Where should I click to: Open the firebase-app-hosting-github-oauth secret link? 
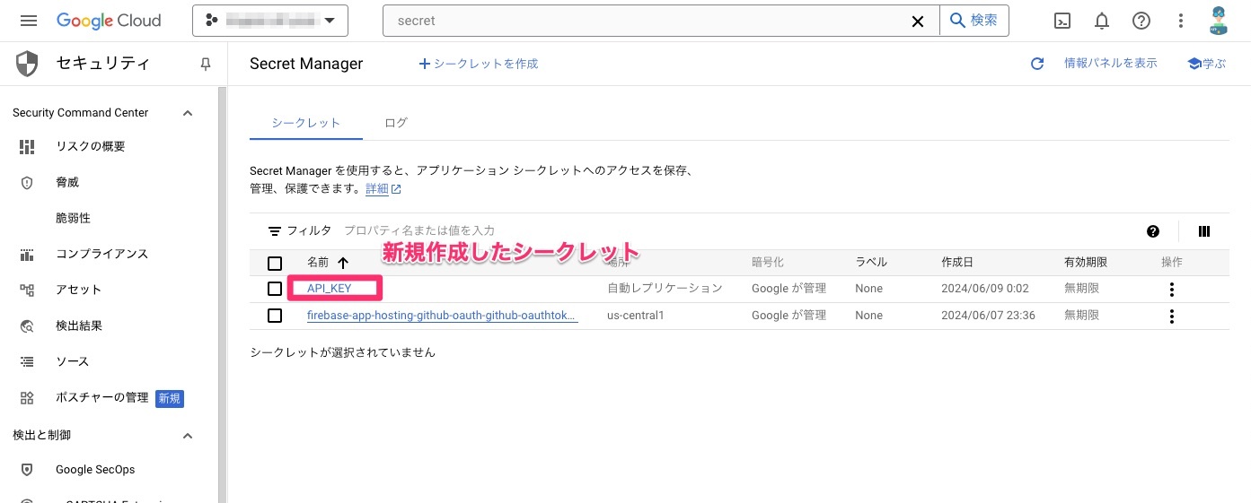442,316
